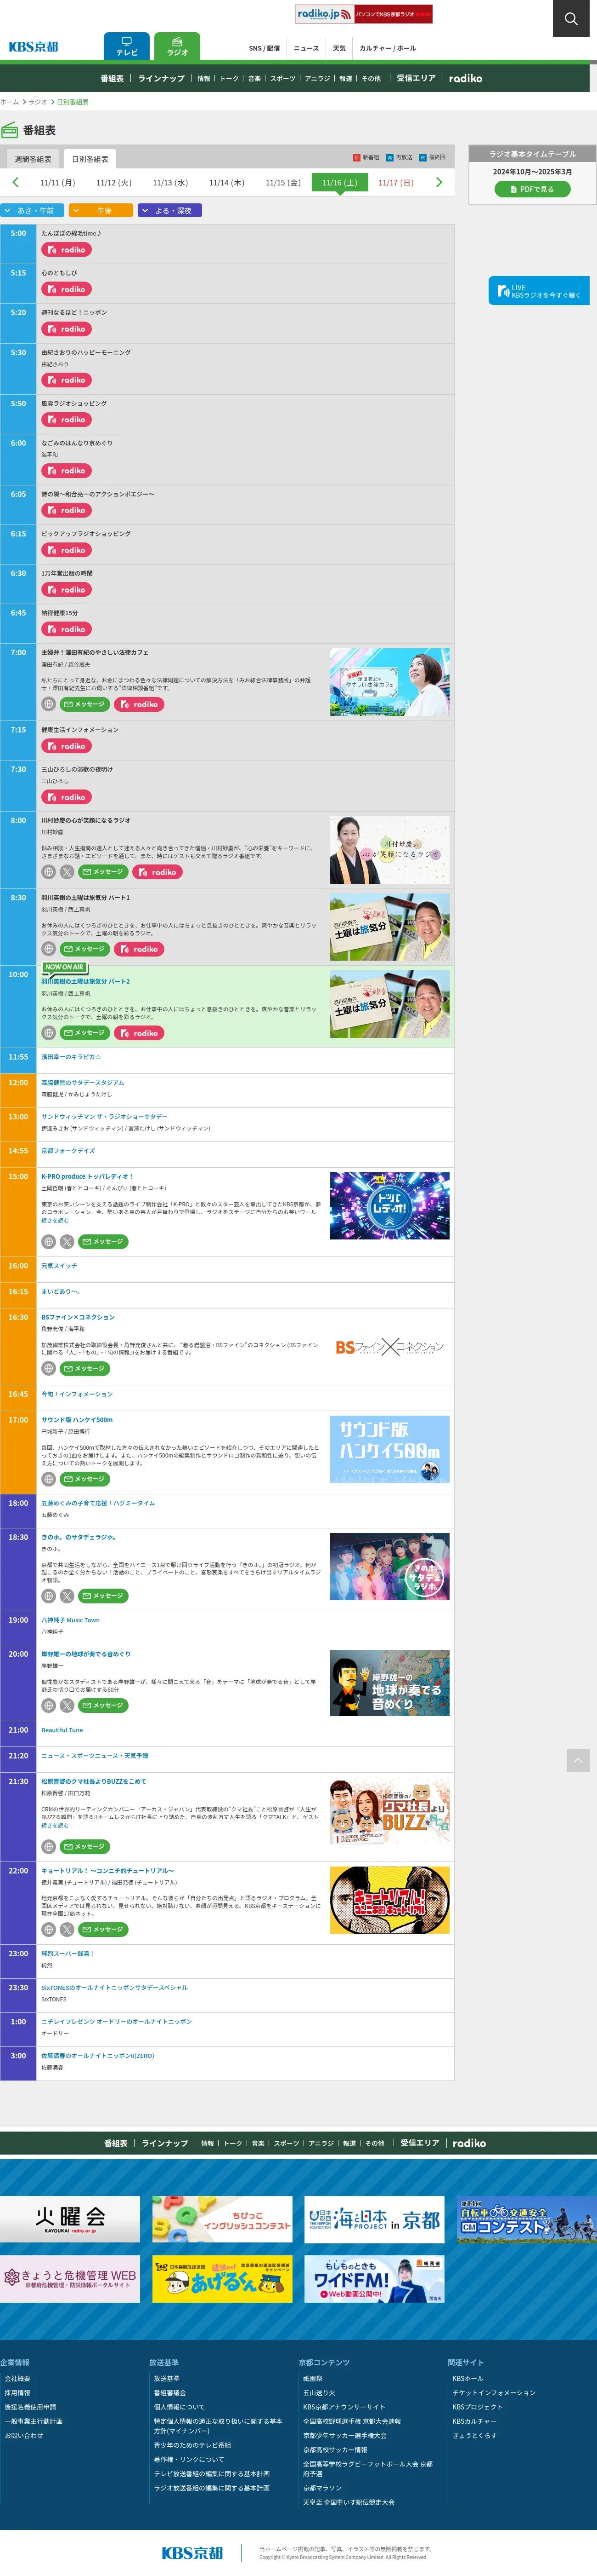Switch to the テレビ tab
597x2576 pixels.
click(127, 46)
